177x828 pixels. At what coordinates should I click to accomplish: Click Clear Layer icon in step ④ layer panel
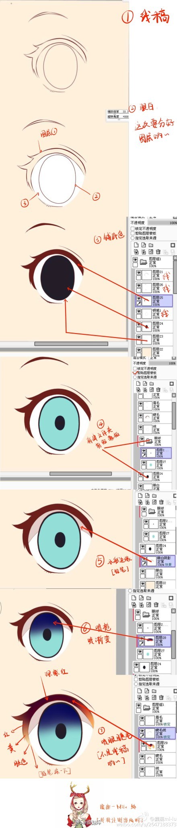pos(152,390)
